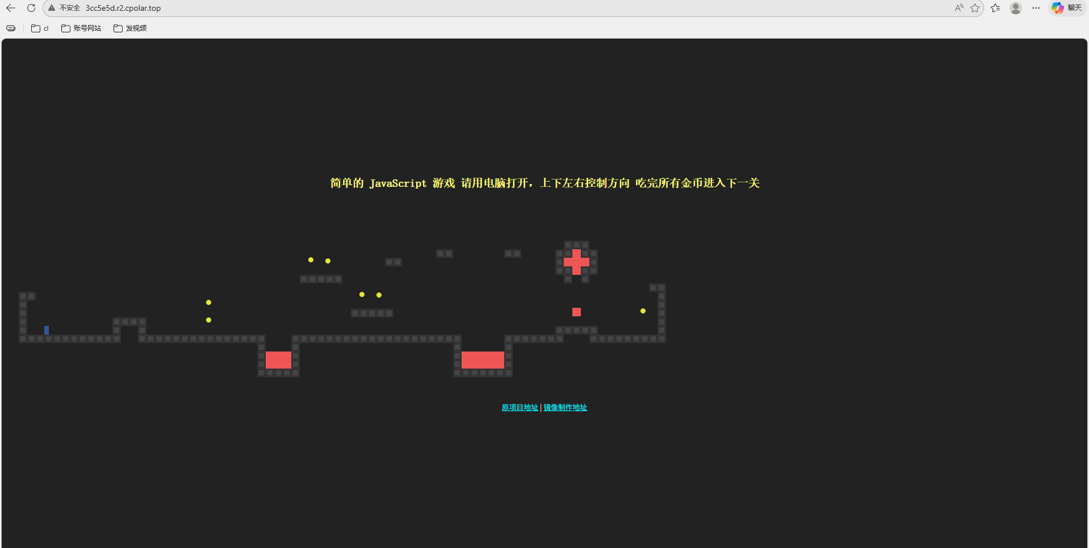Screen dimensions: 1089x548
Task: Click the small red square below the cross
Action: point(576,312)
